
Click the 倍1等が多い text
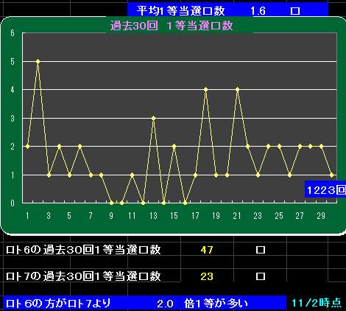click(216, 304)
